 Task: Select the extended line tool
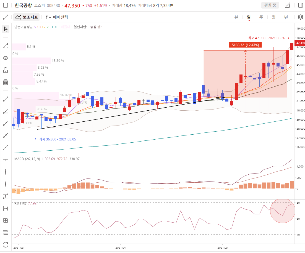6,148
